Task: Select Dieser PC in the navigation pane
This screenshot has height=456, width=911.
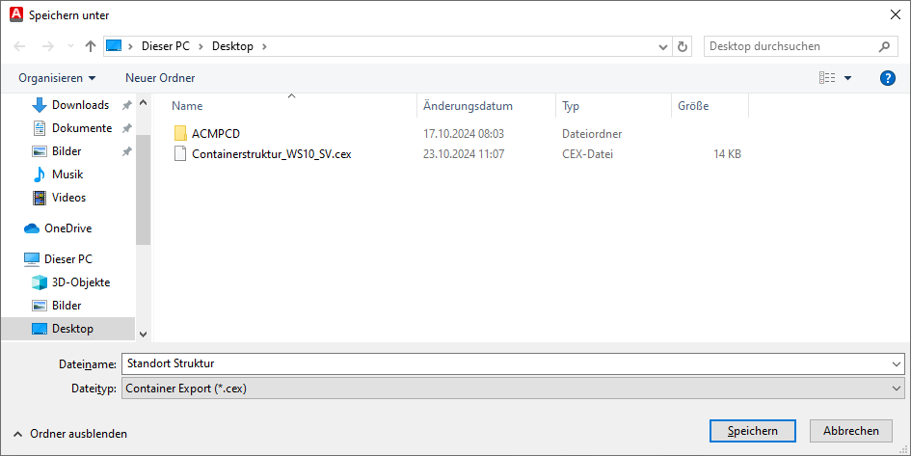Action: pos(68,259)
